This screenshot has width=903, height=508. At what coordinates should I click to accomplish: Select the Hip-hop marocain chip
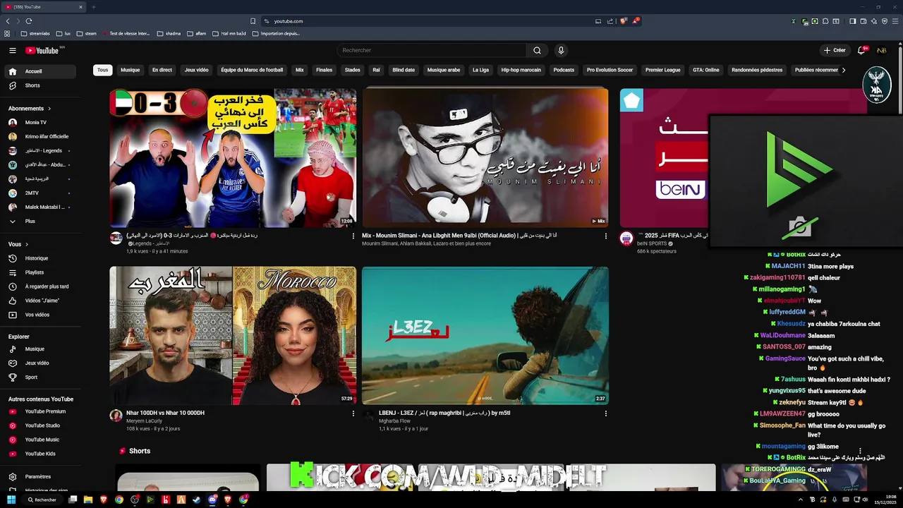(521, 70)
